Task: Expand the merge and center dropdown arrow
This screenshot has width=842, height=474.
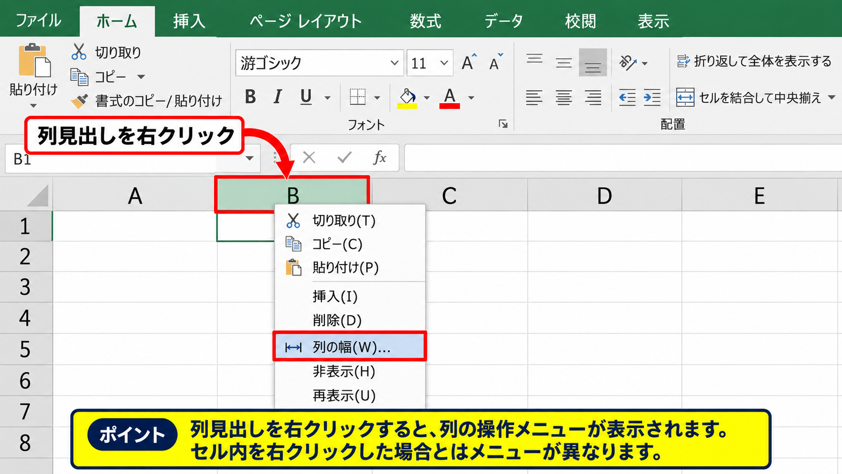Action: 831,97
